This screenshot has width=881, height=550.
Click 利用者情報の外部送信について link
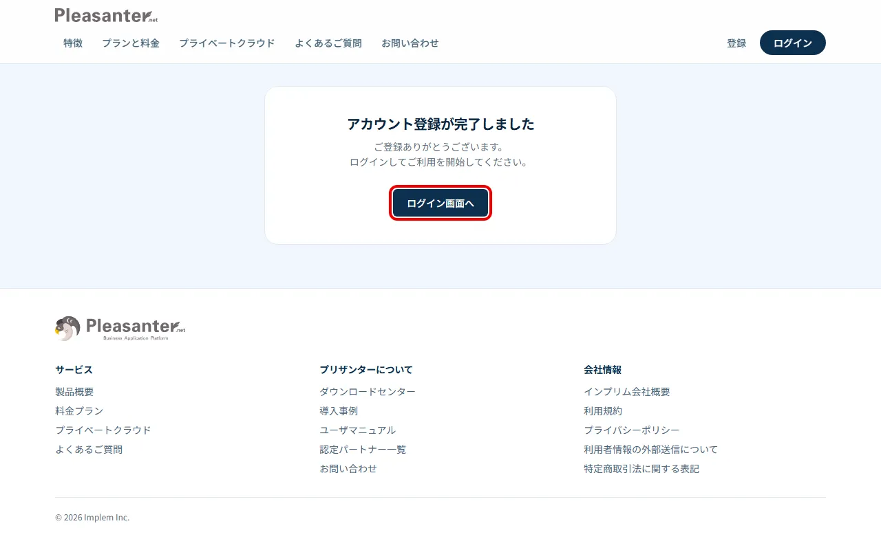point(651,450)
